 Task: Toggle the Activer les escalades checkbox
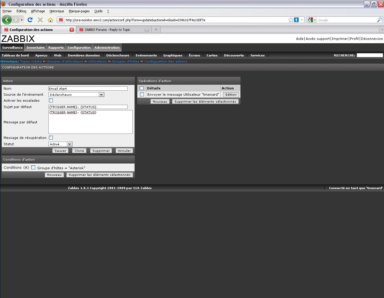pyautogui.click(x=51, y=101)
